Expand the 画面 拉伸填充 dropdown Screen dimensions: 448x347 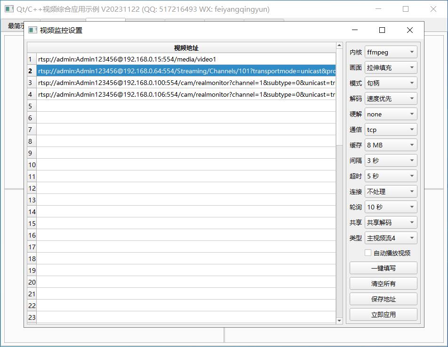coord(391,68)
